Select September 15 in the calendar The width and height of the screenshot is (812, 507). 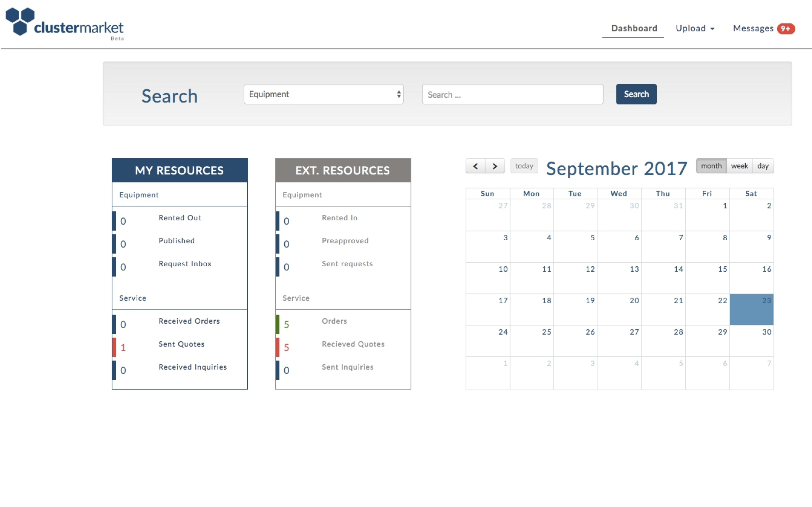[707, 278]
